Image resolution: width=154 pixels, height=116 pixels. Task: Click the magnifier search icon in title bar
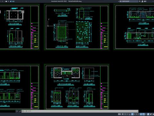[140, 1]
